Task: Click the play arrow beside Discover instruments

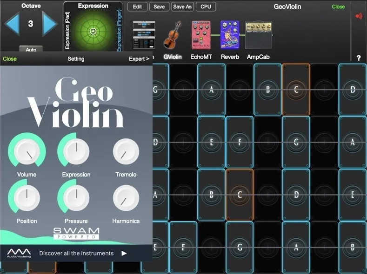Action: pos(124,254)
